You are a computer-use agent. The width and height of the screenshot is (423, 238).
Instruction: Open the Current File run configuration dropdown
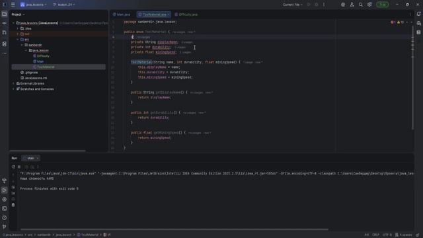click(x=292, y=5)
